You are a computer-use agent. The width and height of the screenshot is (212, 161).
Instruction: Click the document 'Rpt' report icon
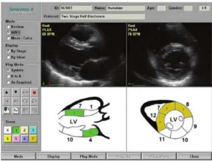(16, 110)
